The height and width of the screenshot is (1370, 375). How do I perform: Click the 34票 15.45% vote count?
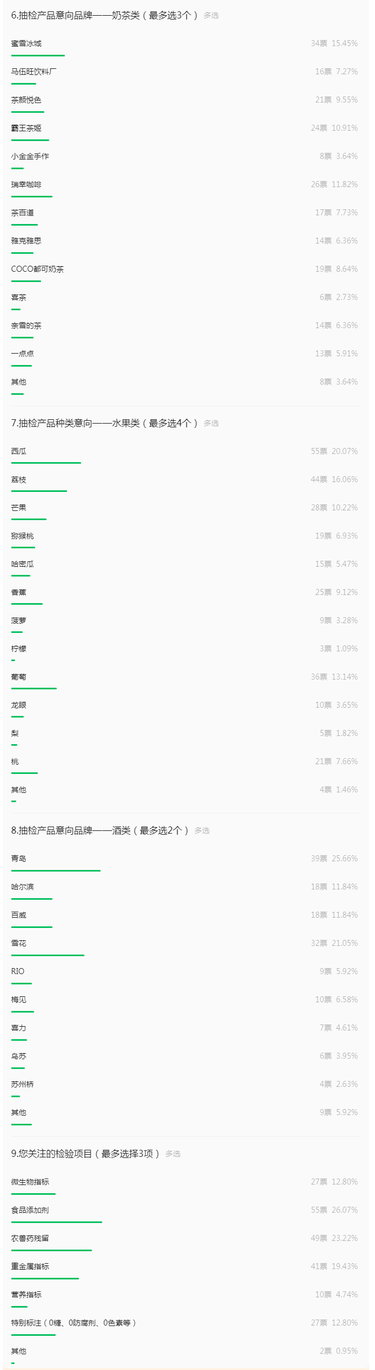[334, 43]
